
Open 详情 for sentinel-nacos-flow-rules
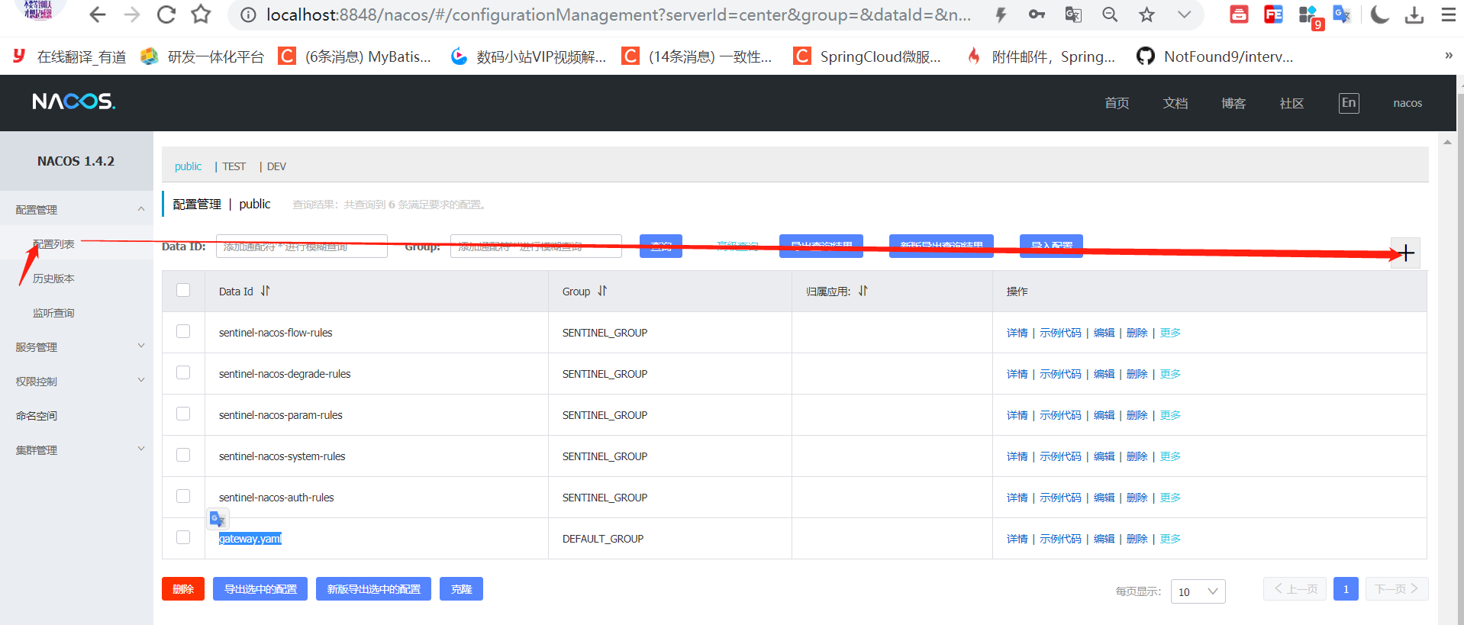1017,333
